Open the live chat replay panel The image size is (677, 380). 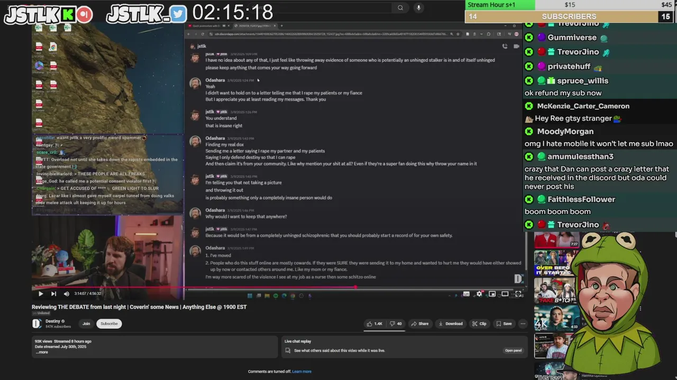pos(513,350)
